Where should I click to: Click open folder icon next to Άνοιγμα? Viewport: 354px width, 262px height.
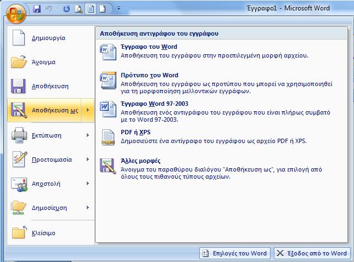(x=19, y=61)
